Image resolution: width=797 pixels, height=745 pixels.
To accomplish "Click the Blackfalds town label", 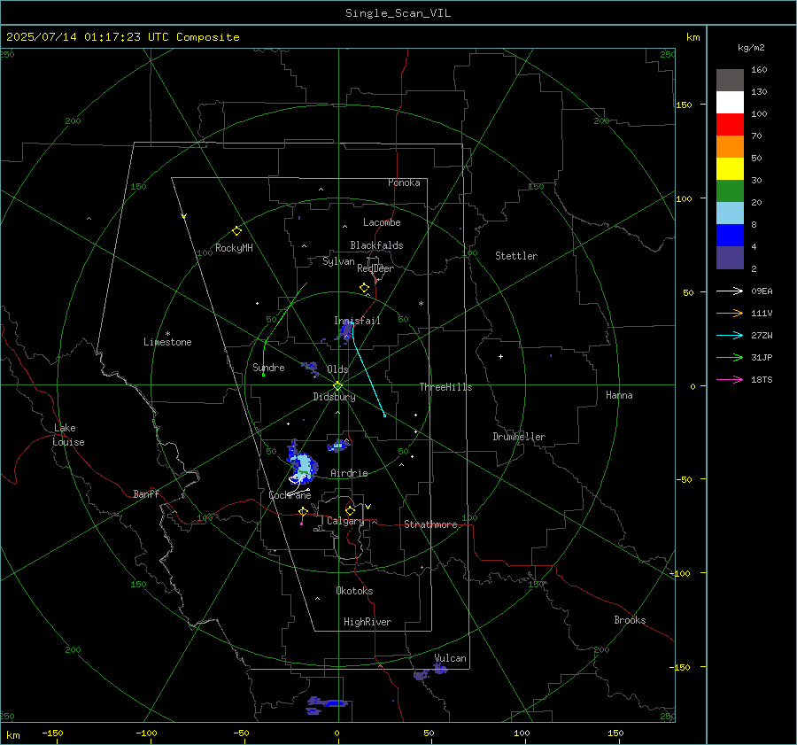I will pos(376,245).
